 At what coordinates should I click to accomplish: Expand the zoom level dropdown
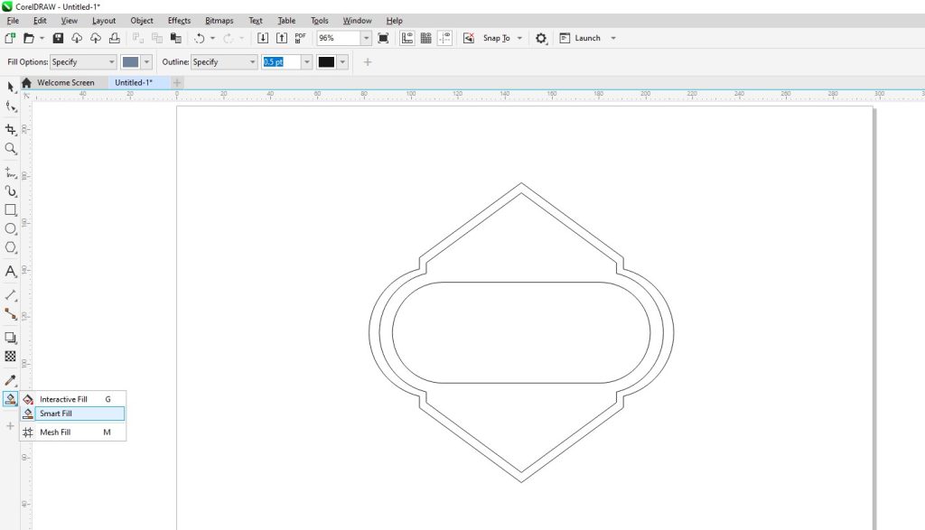[366, 38]
